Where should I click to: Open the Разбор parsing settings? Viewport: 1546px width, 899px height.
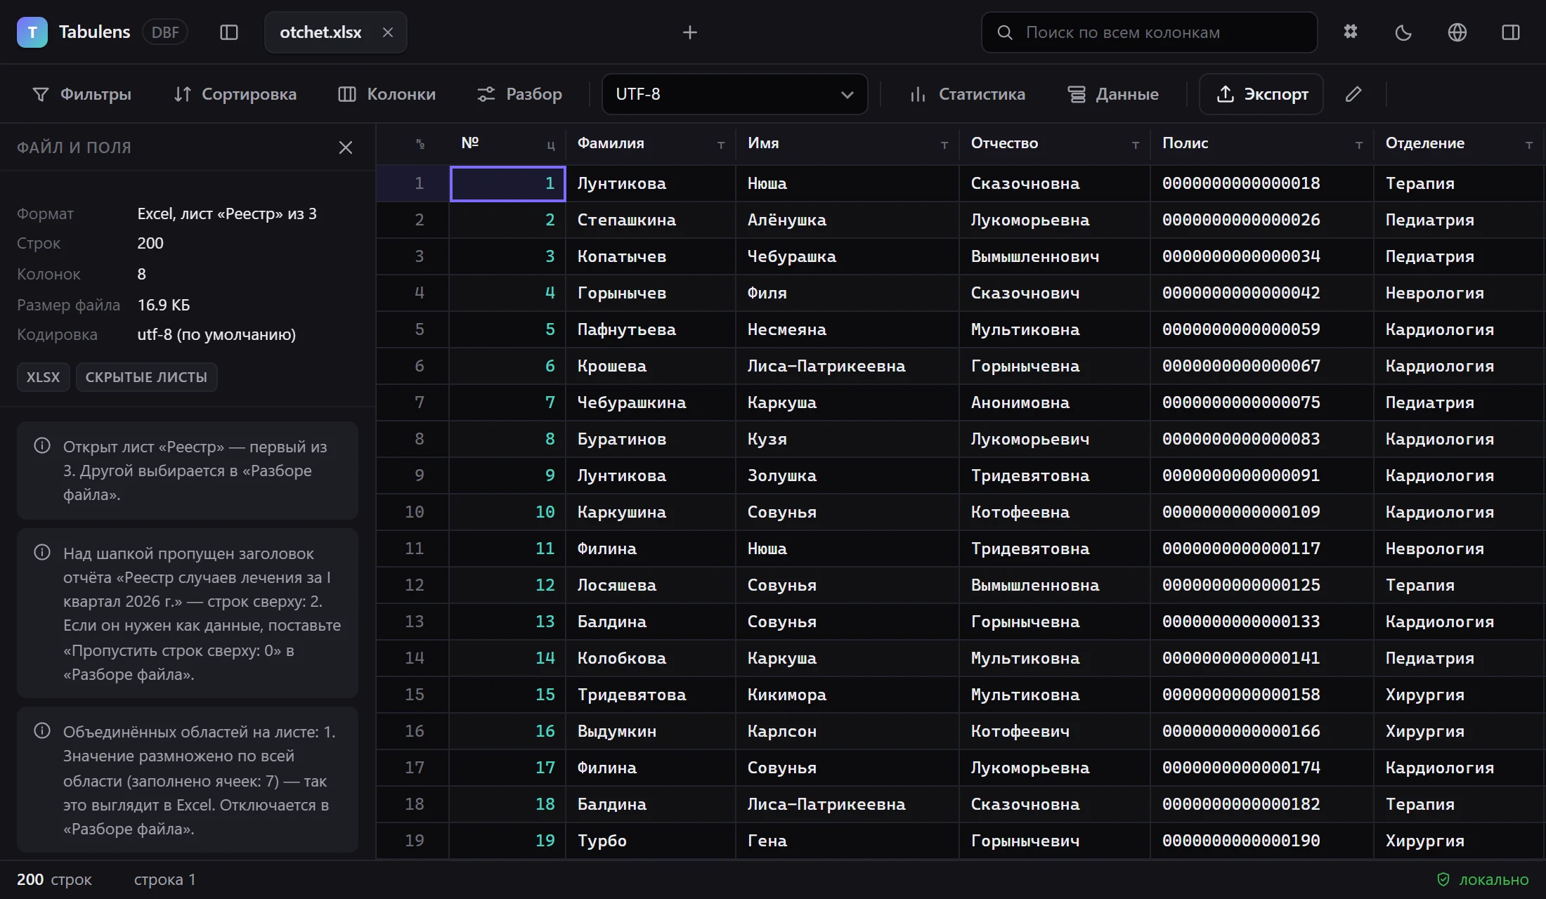pos(520,94)
